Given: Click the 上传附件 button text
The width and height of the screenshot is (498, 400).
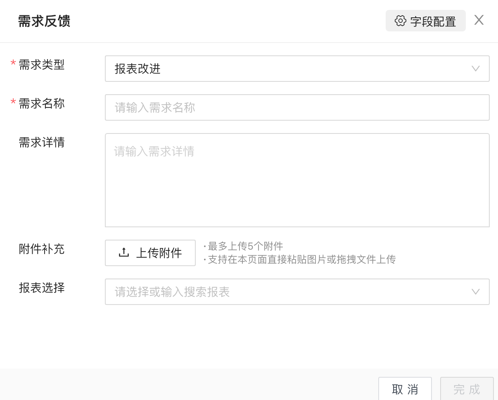Looking at the screenshot, I should pos(159,253).
